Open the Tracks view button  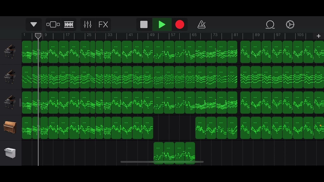tap(69, 25)
